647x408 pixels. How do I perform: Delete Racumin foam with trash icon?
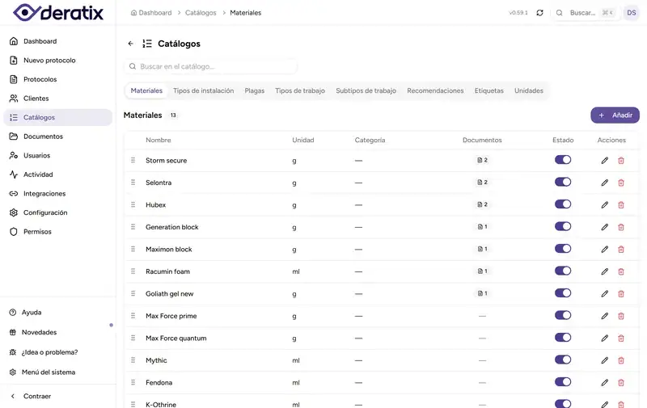(621, 271)
